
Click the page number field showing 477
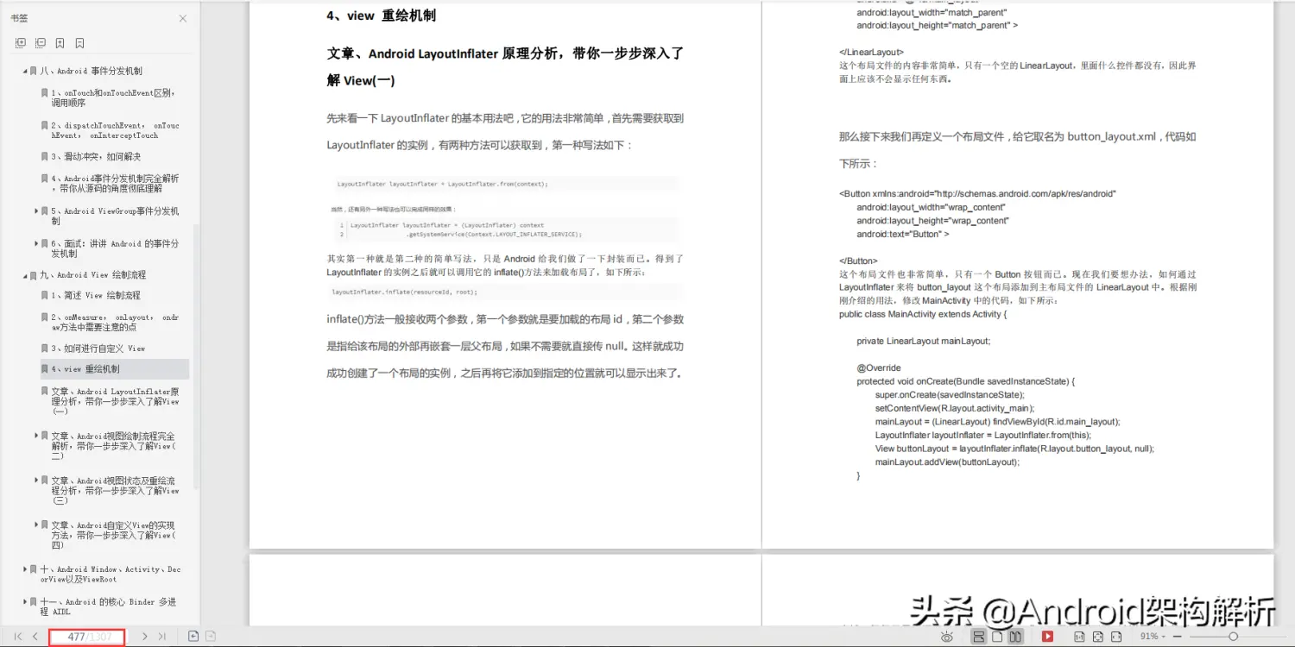[x=86, y=637]
